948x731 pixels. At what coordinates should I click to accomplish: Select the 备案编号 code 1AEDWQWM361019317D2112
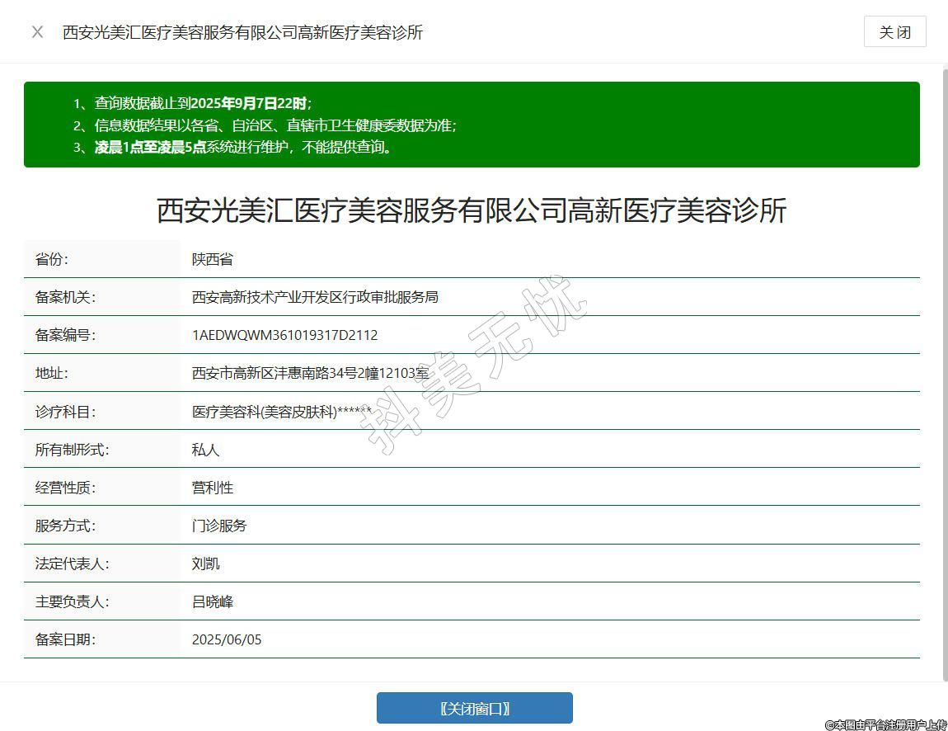284,335
